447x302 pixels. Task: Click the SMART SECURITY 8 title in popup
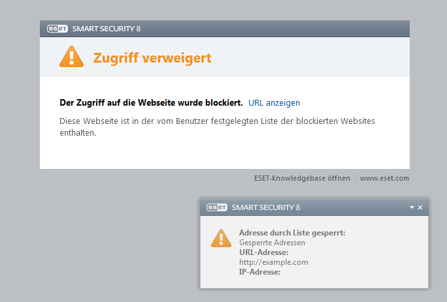point(266,207)
